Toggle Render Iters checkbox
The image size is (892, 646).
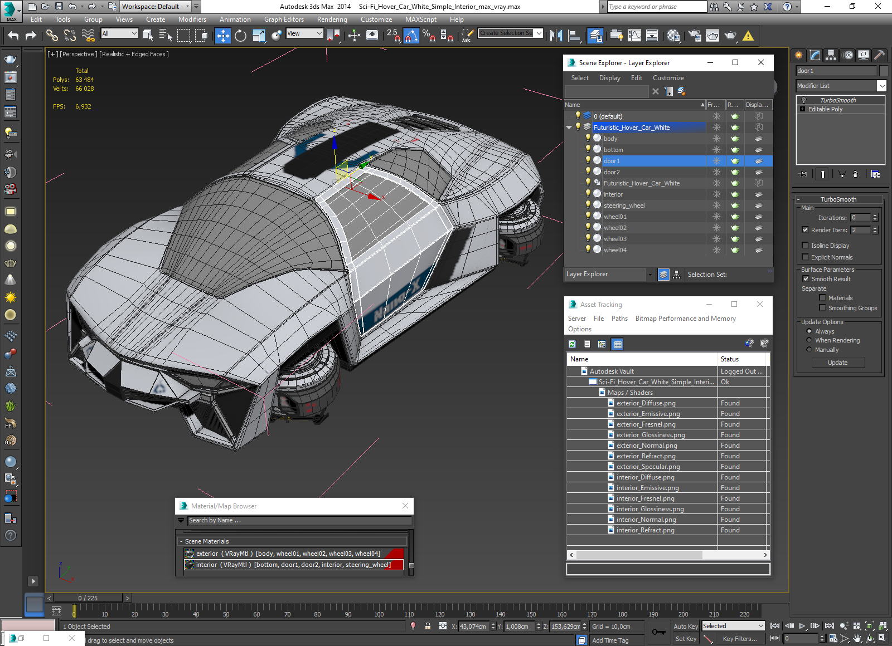click(805, 229)
